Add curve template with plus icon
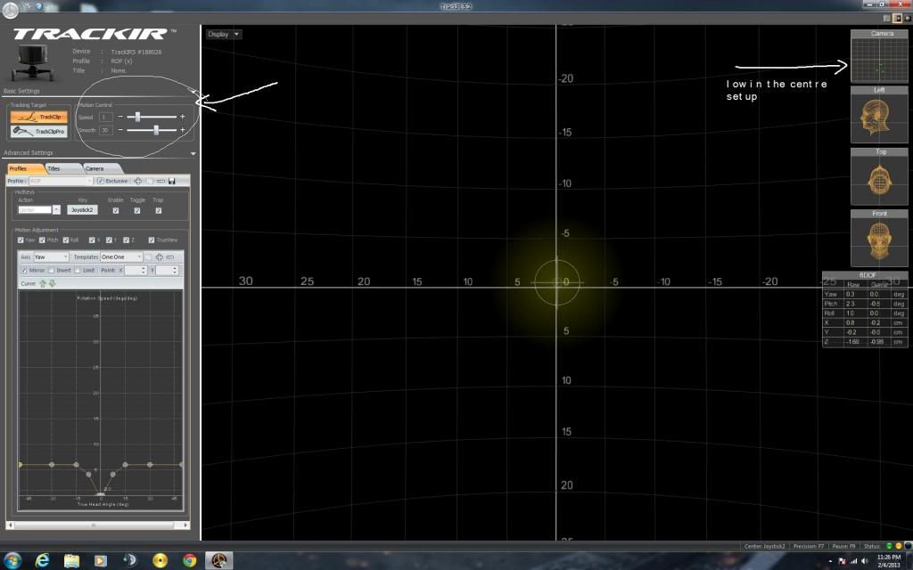 [160, 257]
